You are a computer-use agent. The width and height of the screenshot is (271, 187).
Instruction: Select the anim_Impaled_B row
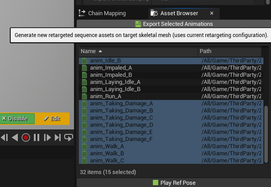tap(171, 75)
